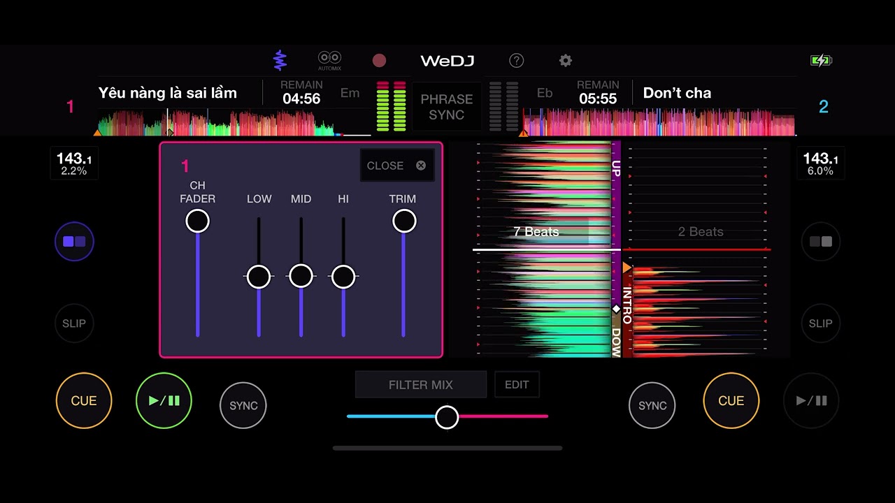Toggle SYNC on deck 1
The height and width of the screenshot is (503, 895).
click(243, 405)
